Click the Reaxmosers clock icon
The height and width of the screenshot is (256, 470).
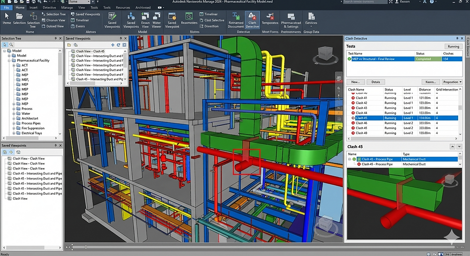tap(189, 16)
